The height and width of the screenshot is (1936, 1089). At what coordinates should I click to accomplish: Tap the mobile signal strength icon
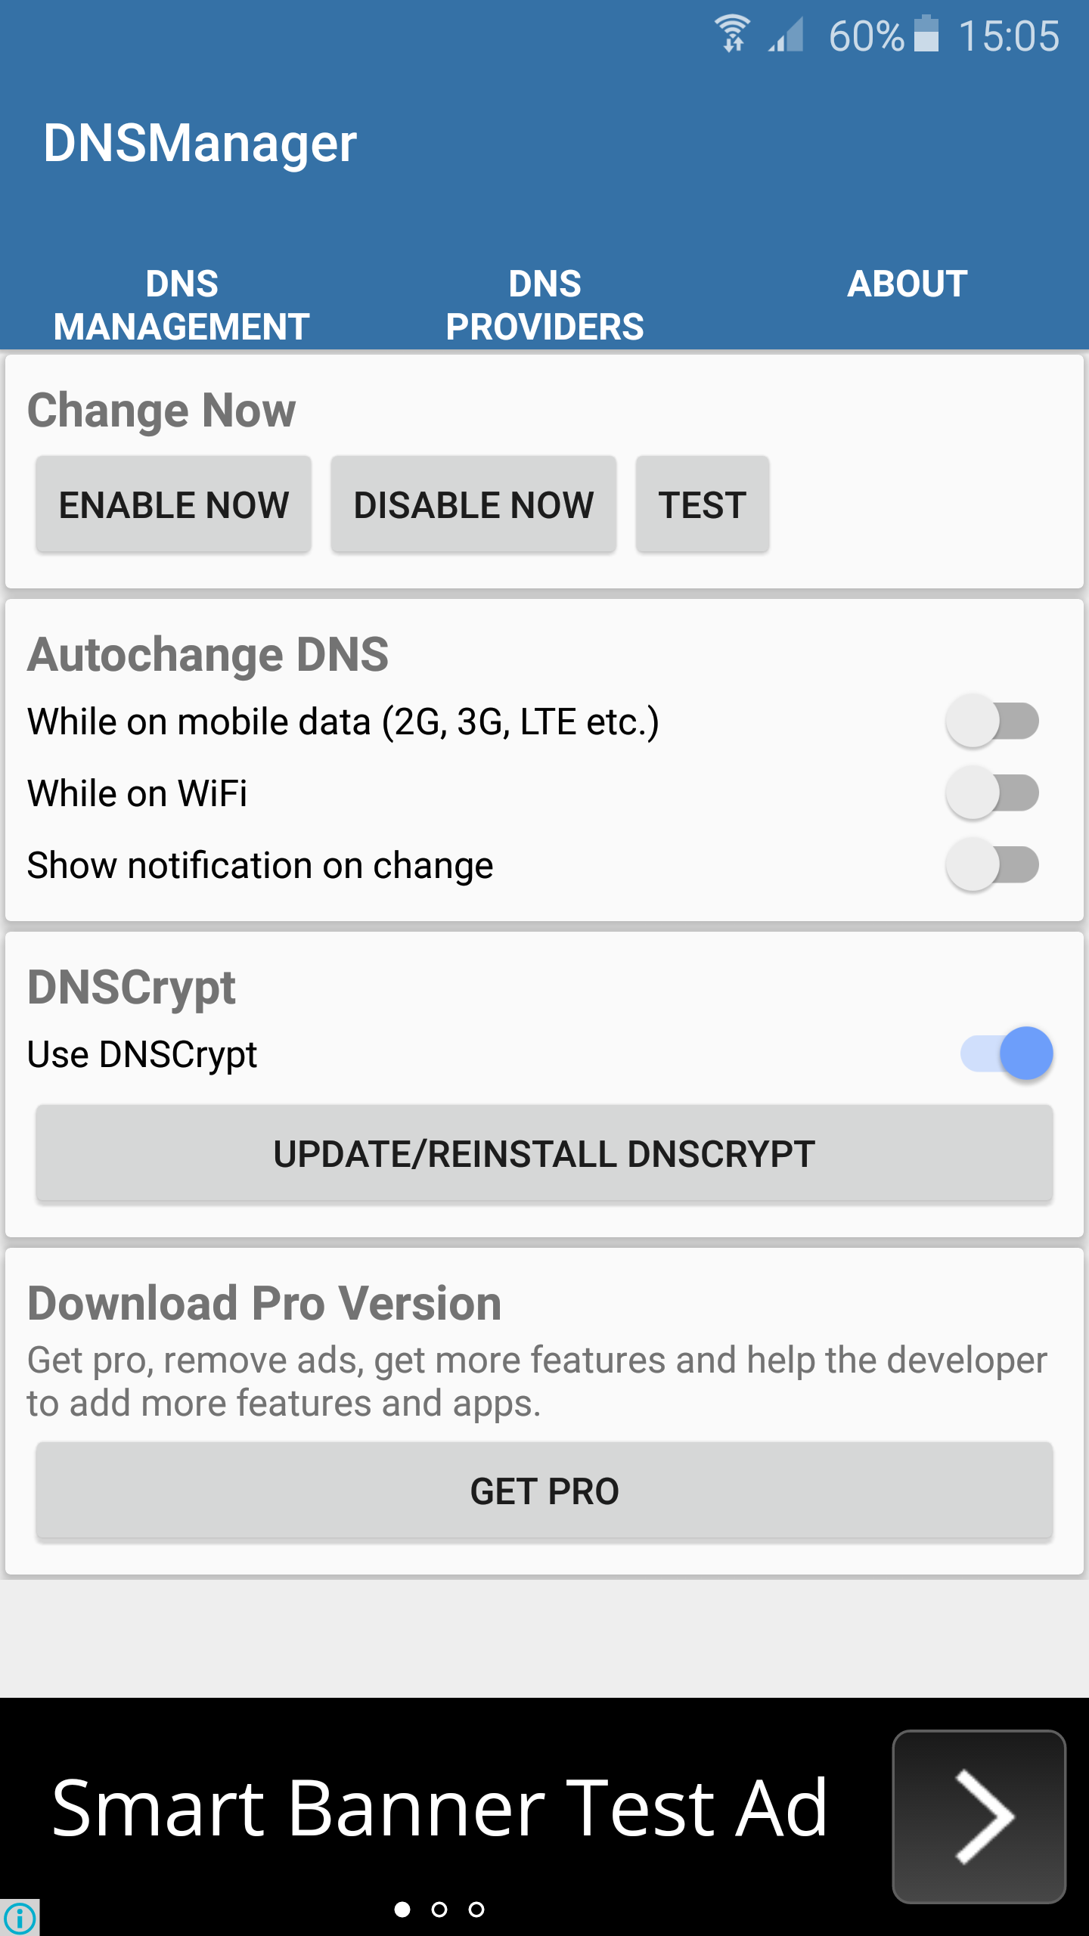tap(786, 35)
